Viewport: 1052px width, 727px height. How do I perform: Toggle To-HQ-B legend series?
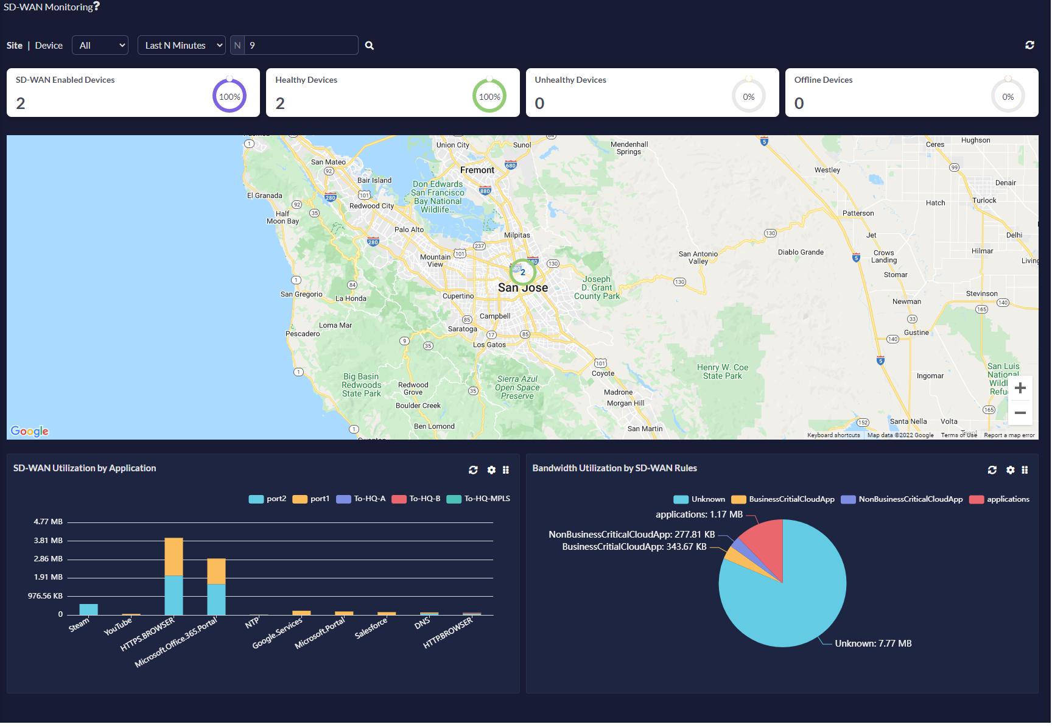(x=416, y=499)
